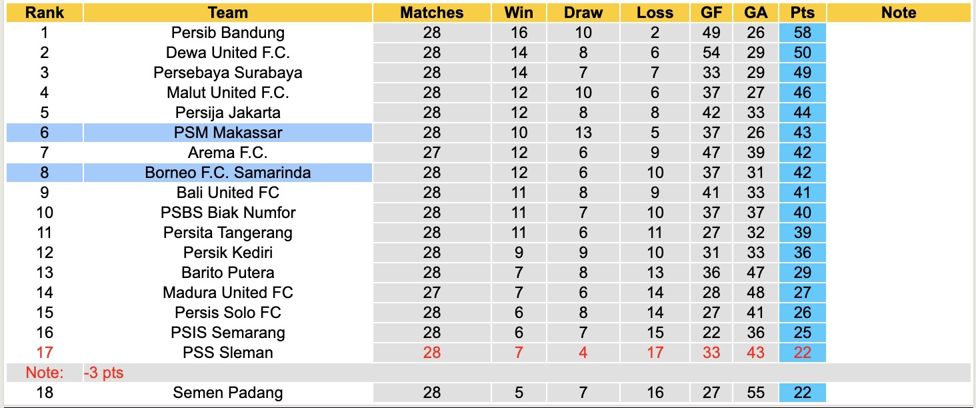Select the Matches column header
This screenshot has height=408, width=976.
click(x=431, y=13)
